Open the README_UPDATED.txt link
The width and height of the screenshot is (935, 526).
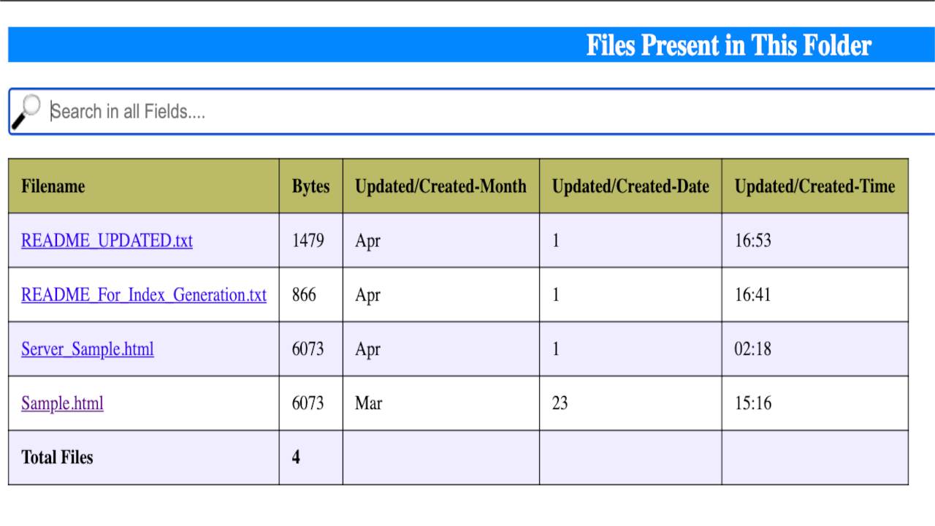point(107,240)
